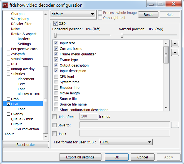Click the left tree scroll-down arrow
The width and height of the screenshot is (184, 164).
[x=46, y=137]
